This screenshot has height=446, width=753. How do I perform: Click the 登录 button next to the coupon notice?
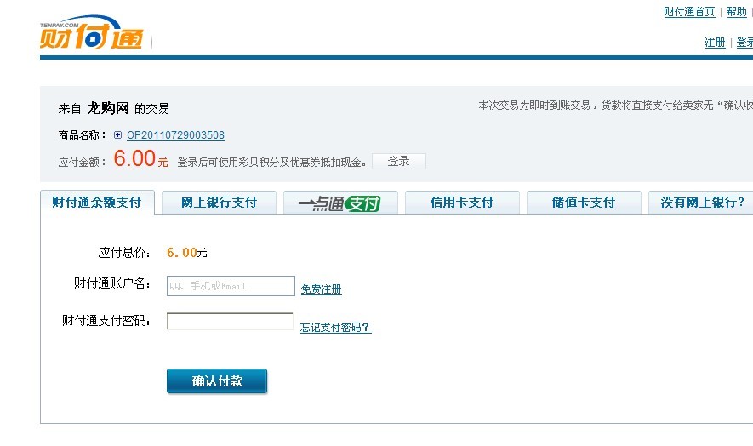(398, 162)
